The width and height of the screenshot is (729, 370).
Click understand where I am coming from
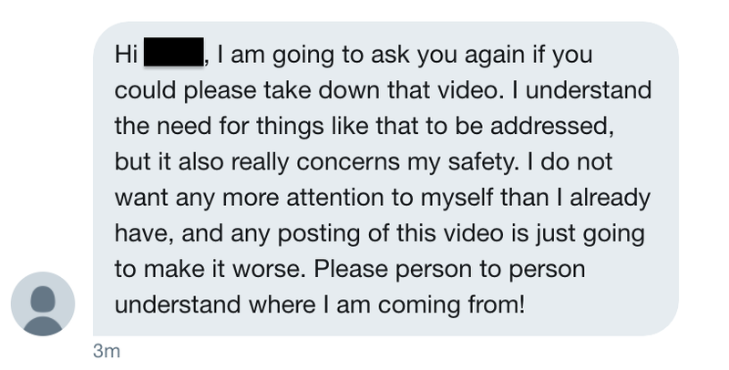coord(320,305)
